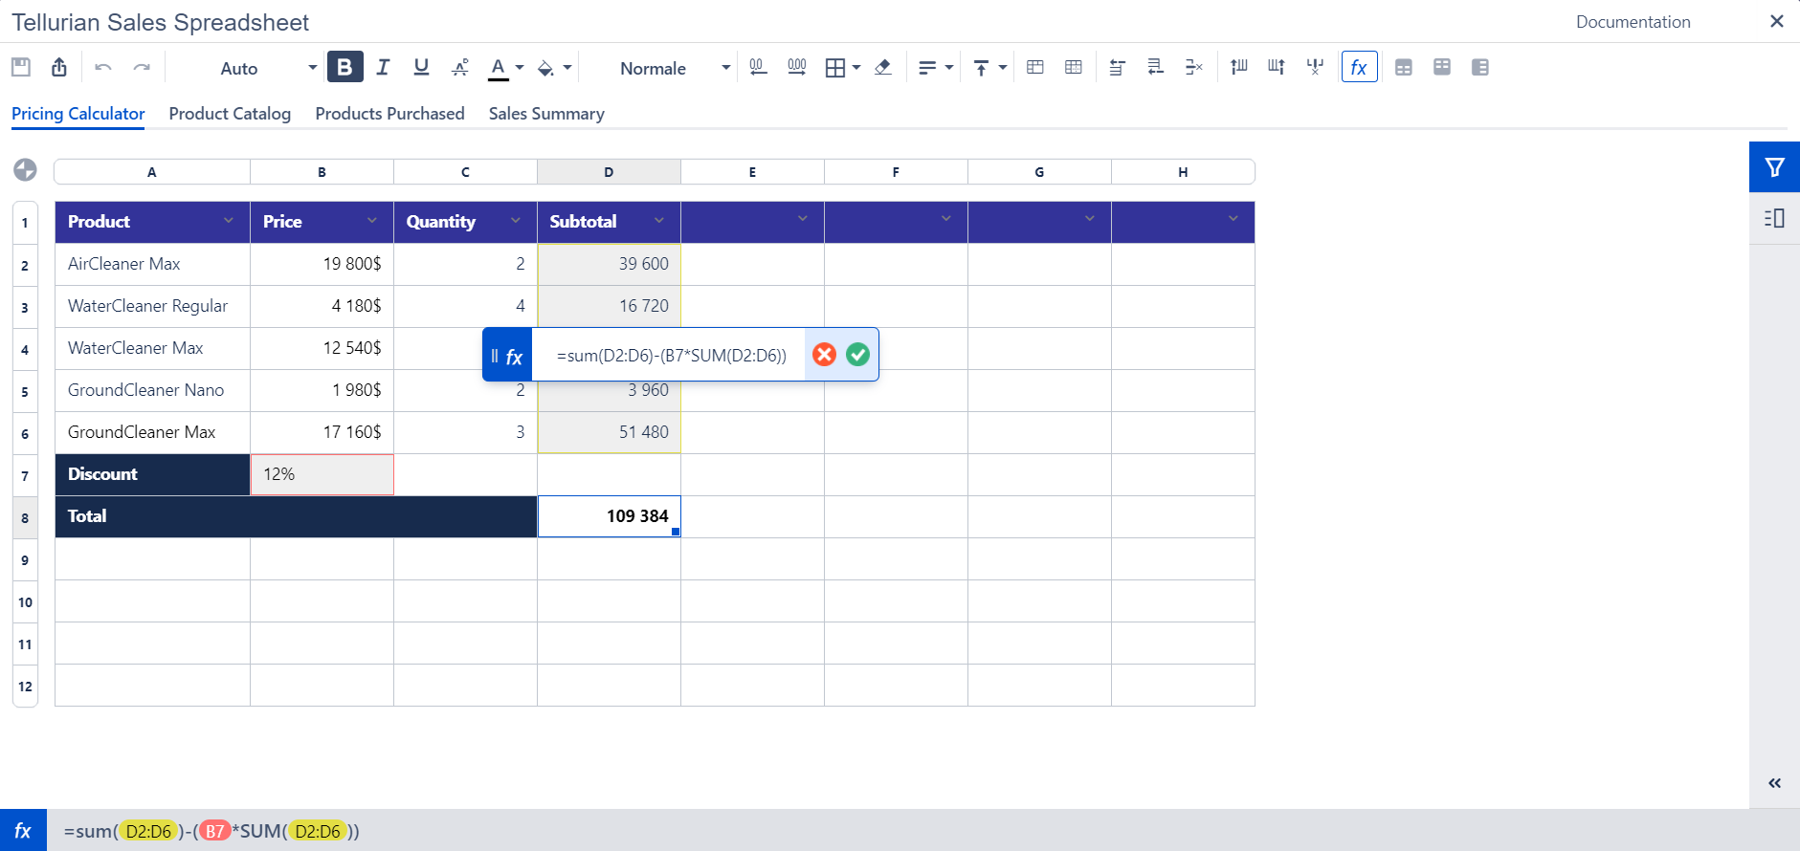The width and height of the screenshot is (1800, 851).
Task: Select the Discount cell showing 12%
Action: click(322, 474)
